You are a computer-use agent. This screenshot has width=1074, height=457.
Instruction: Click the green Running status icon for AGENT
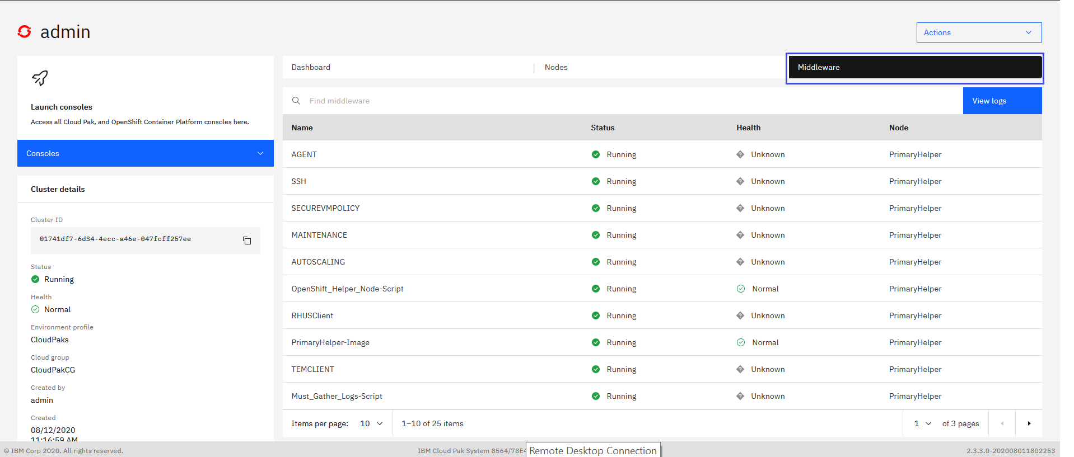596,154
